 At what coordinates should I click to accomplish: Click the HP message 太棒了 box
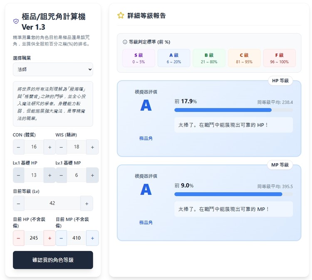[x=234, y=125]
